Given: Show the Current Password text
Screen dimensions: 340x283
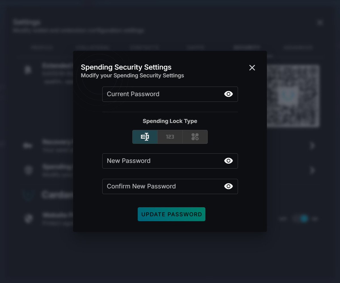Looking at the screenshot, I should click(228, 94).
